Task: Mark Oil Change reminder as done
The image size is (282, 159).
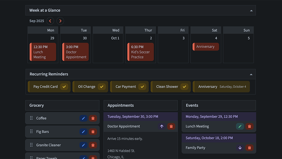Action: (101, 87)
